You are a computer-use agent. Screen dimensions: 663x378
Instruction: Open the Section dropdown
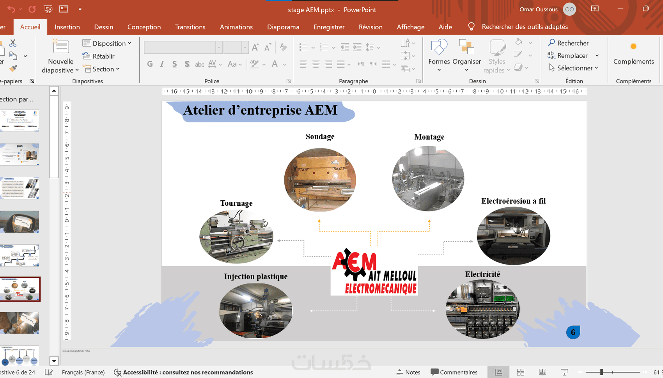click(101, 69)
